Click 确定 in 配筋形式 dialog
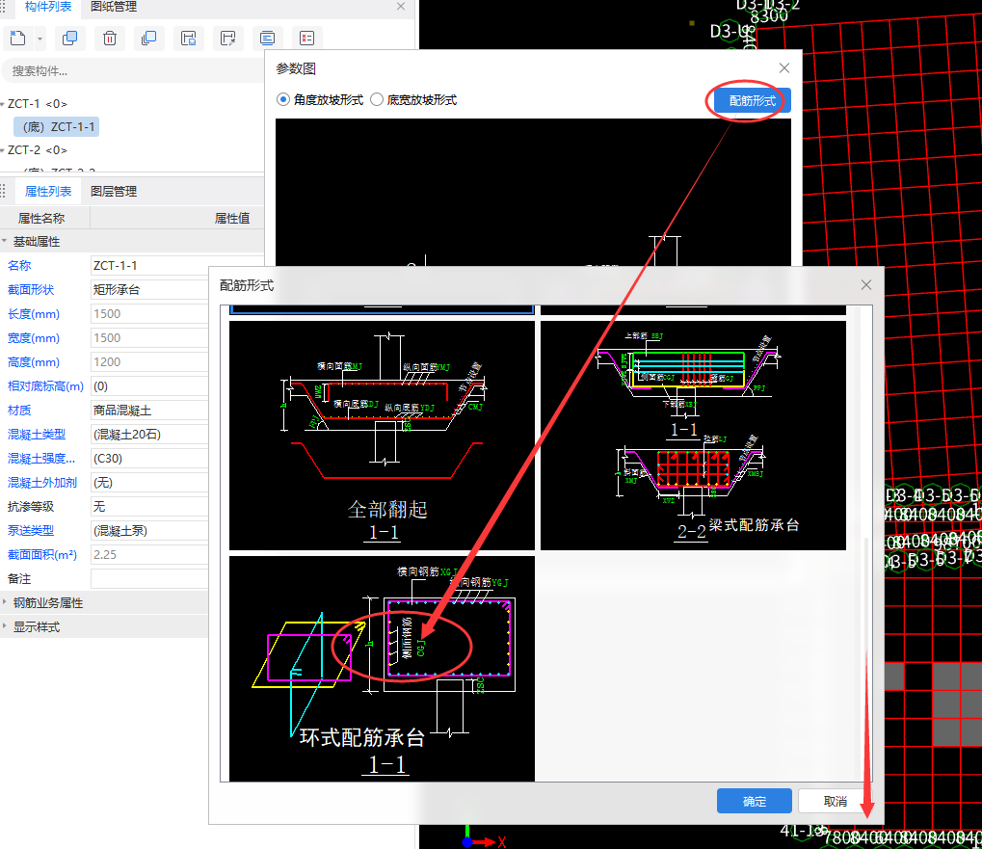The width and height of the screenshot is (982, 849). tap(754, 801)
